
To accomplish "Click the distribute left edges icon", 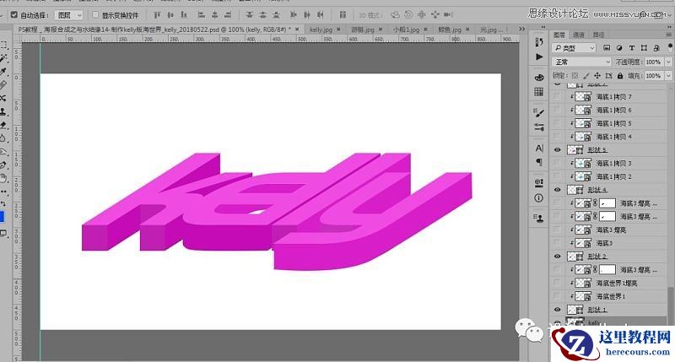I will coord(293,15).
